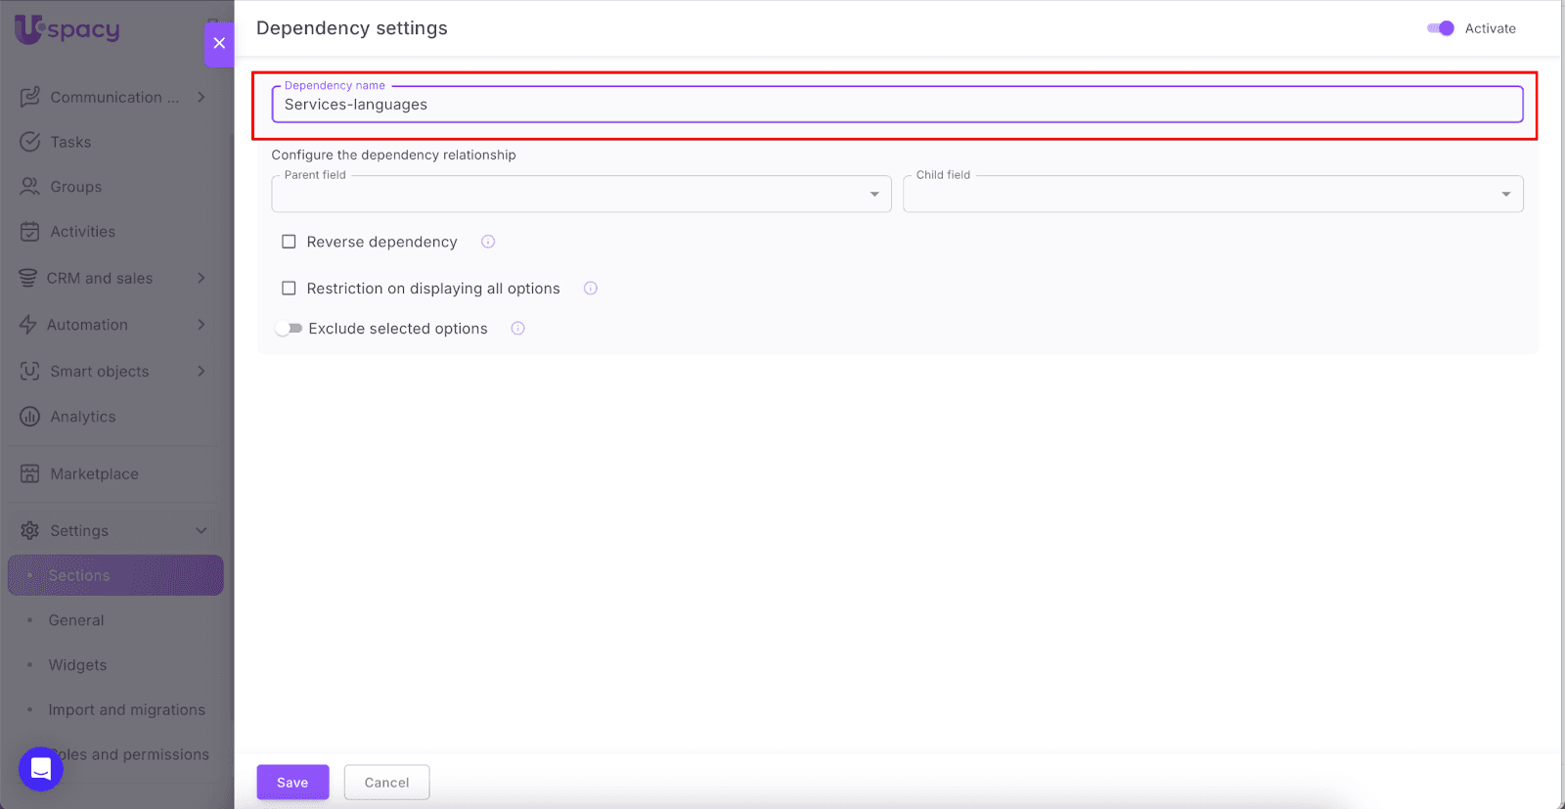The width and height of the screenshot is (1565, 809).
Task: Click info icon next to Reverse dependency
Action: point(488,242)
